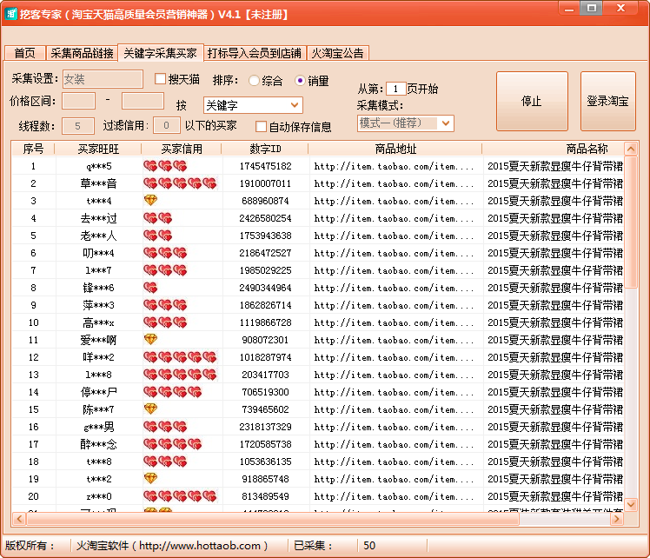
Task: Select numeric ID 203417703 cell
Action: point(265,375)
